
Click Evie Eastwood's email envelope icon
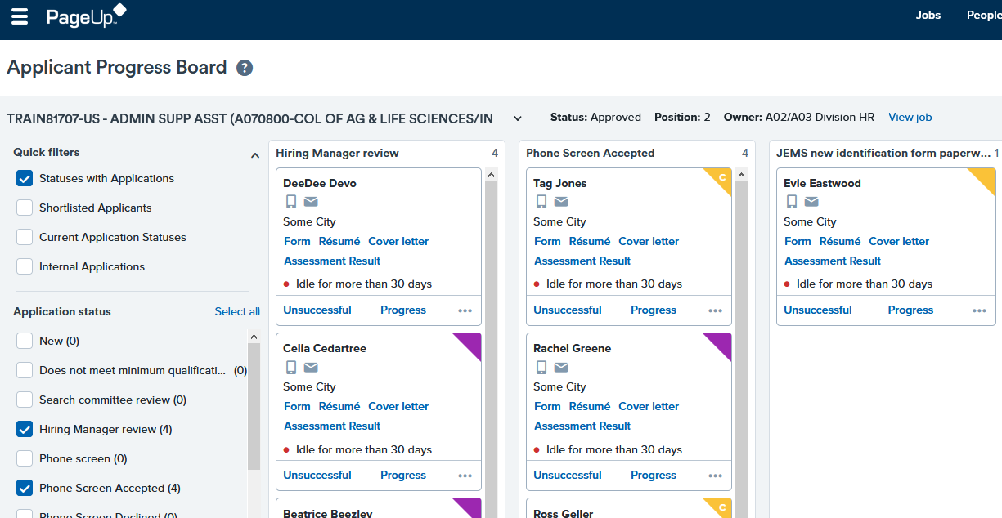point(811,202)
